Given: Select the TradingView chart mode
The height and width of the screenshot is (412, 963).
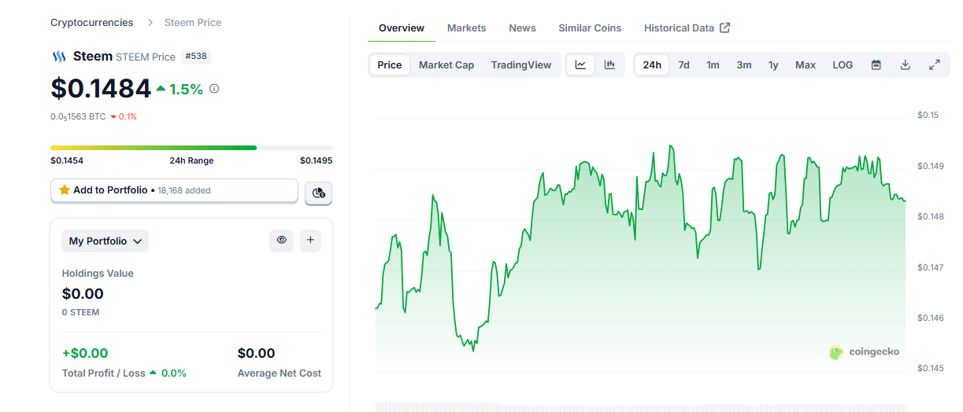Looking at the screenshot, I should point(521,65).
